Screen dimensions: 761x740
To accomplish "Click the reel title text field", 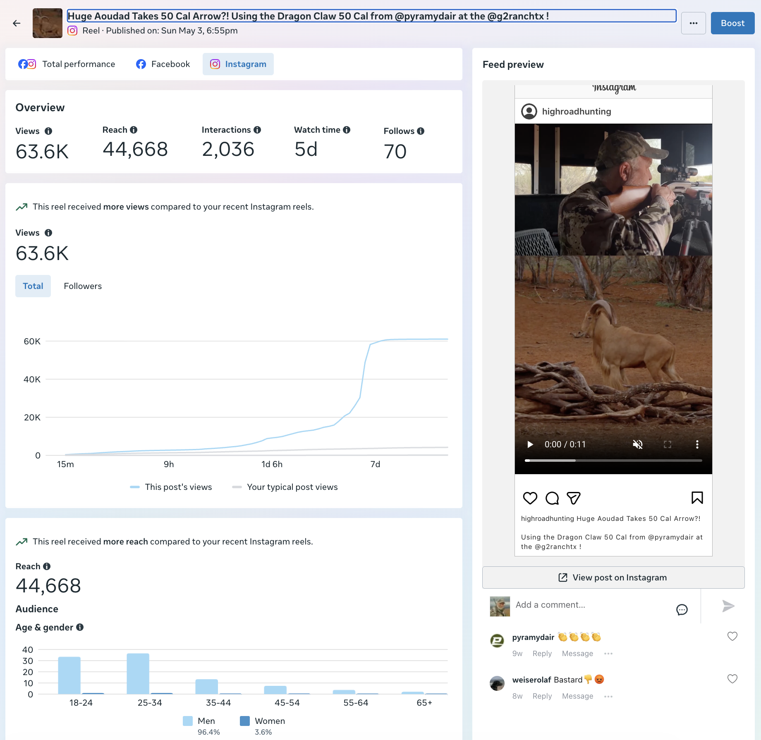I will point(371,16).
